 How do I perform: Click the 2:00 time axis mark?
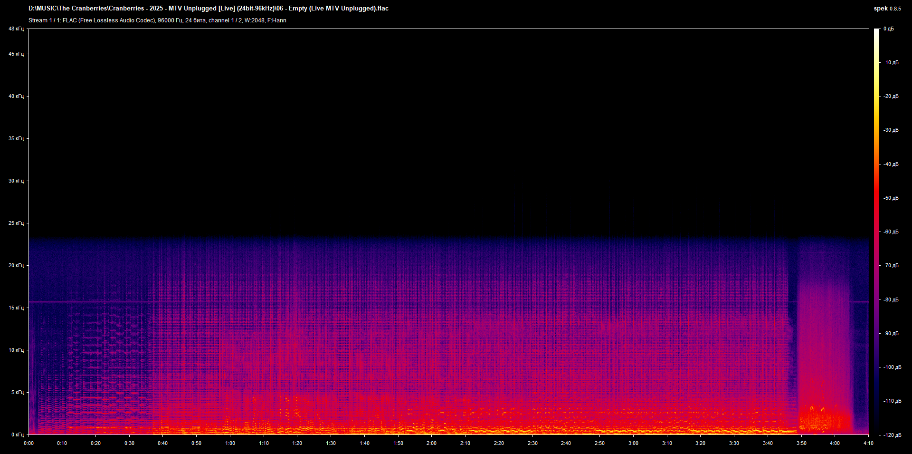coord(431,443)
